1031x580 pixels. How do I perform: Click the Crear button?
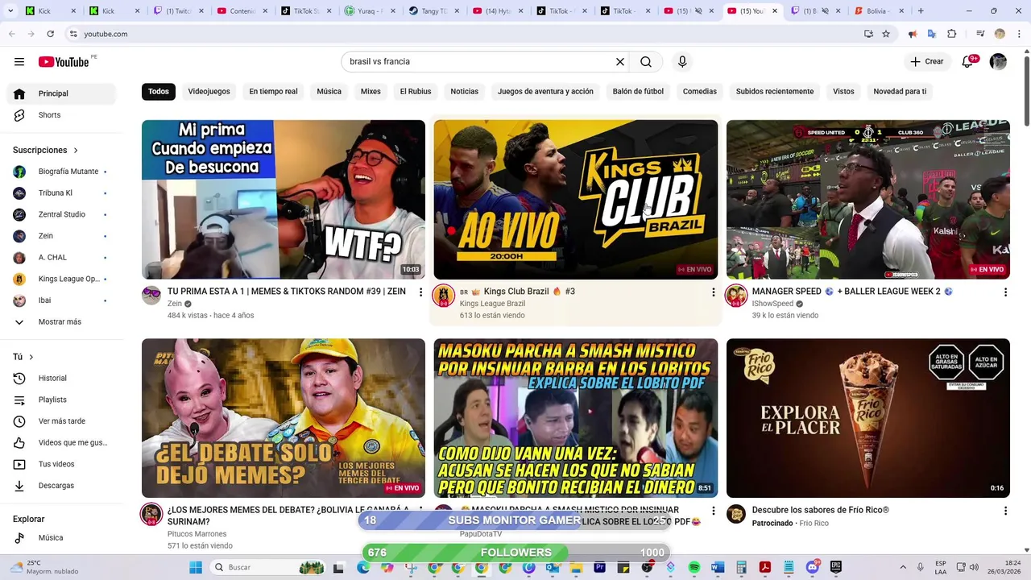pos(927,62)
